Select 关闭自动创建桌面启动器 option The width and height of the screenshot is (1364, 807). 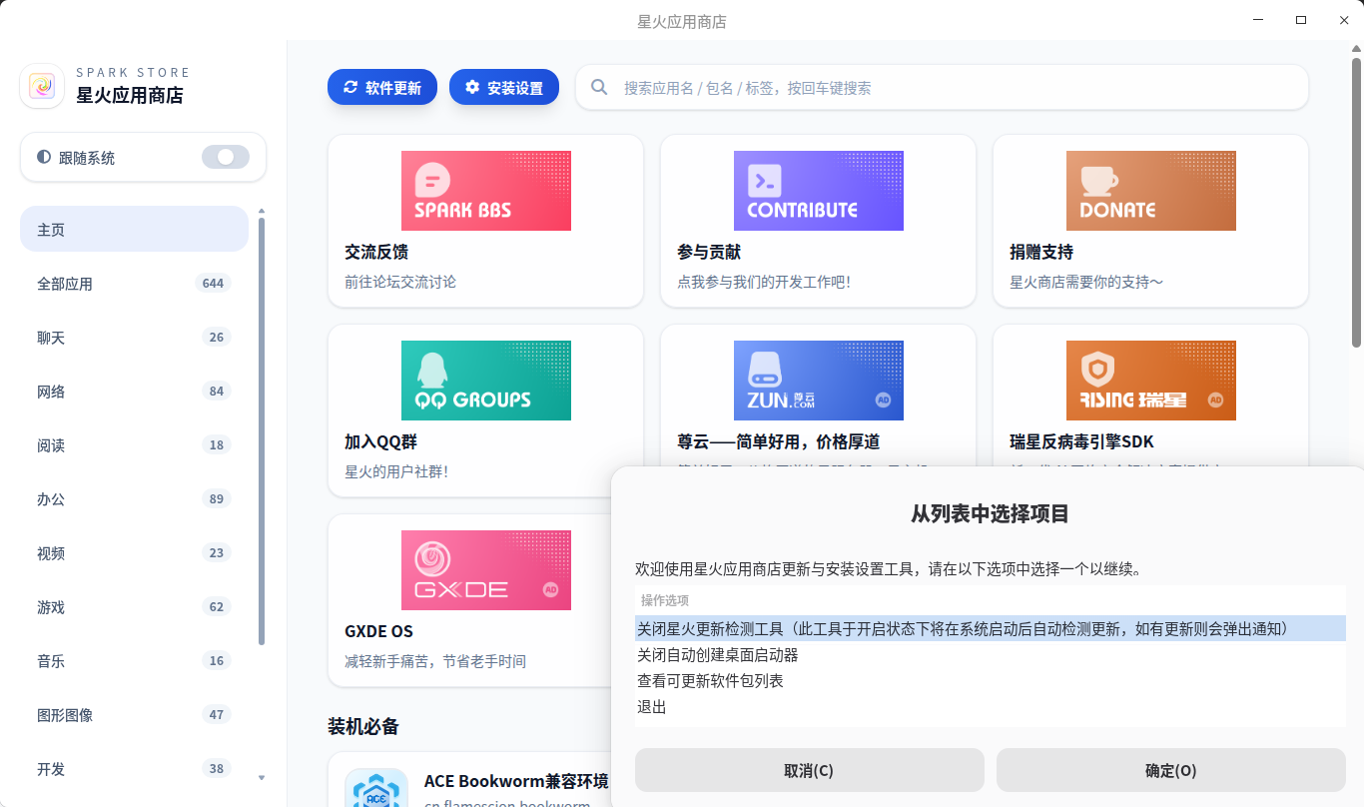click(x=990, y=654)
